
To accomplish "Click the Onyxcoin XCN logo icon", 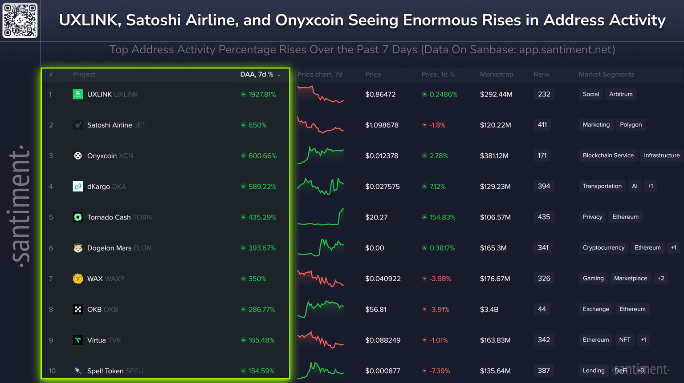I will tap(78, 156).
